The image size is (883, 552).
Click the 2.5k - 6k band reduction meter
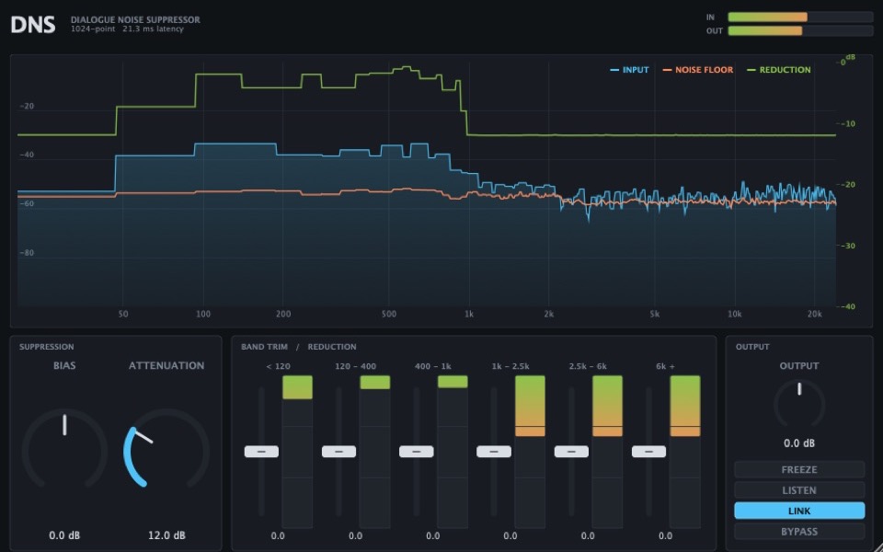point(608,452)
